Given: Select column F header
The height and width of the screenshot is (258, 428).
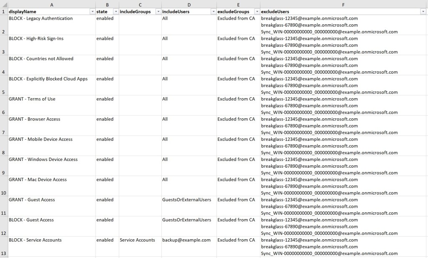Looking at the screenshot, I should pyautogui.click(x=343, y=4).
